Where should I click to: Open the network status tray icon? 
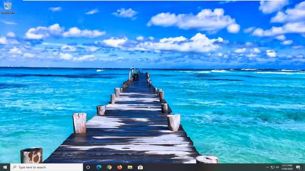point(273,167)
